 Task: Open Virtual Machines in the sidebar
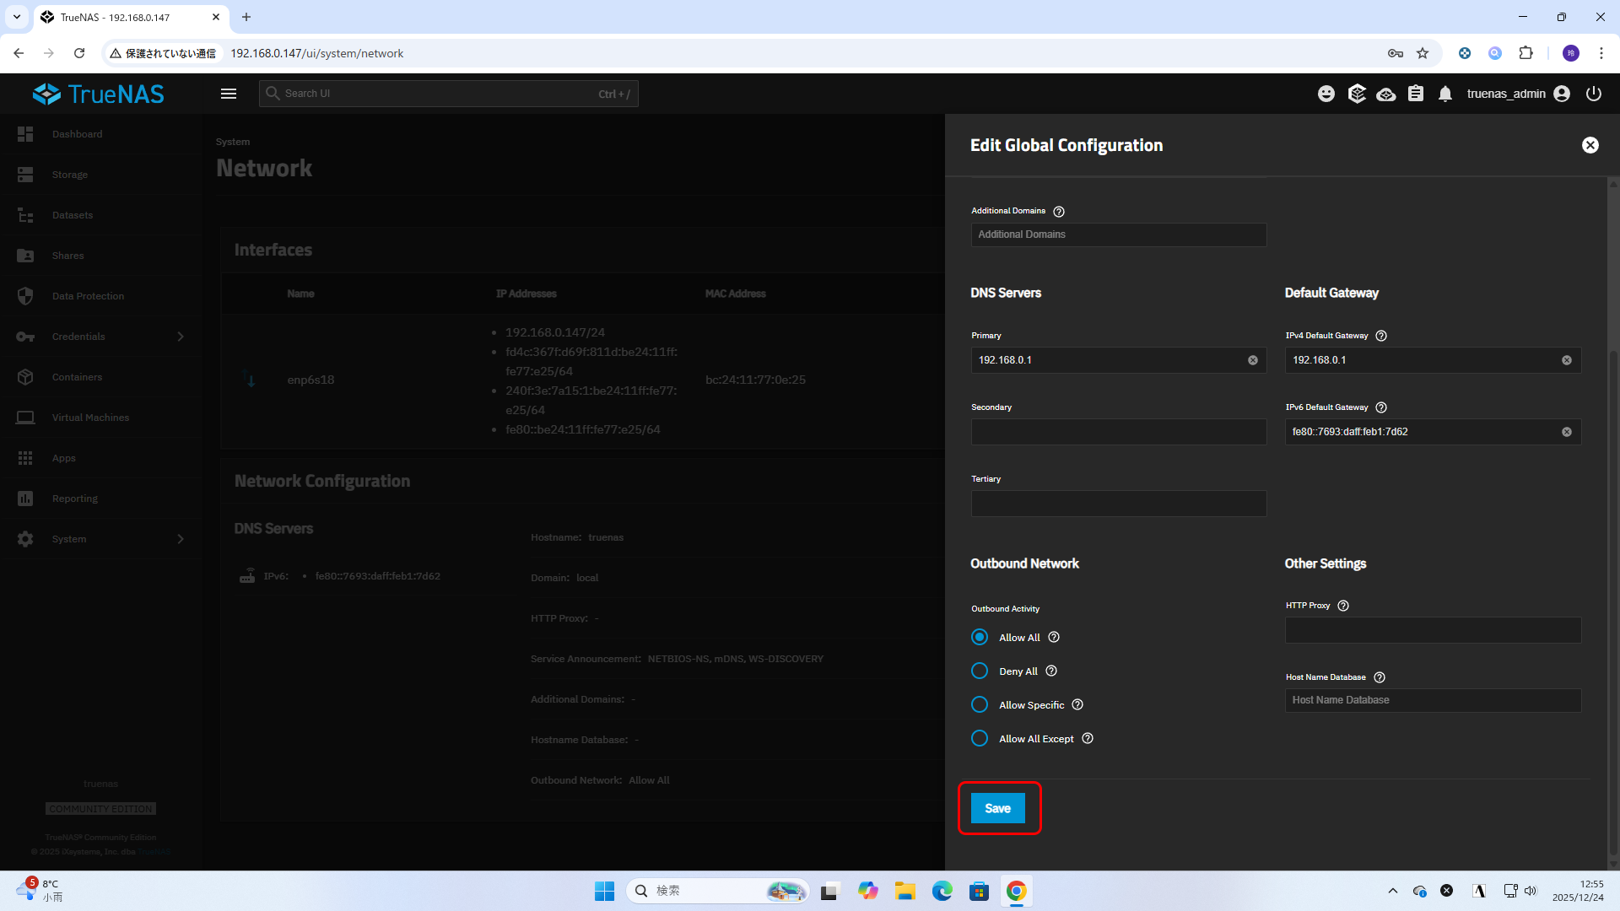pos(90,418)
